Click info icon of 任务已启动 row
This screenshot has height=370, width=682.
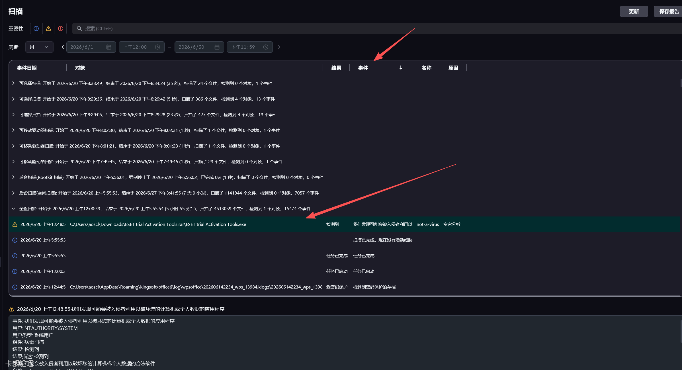pos(15,271)
